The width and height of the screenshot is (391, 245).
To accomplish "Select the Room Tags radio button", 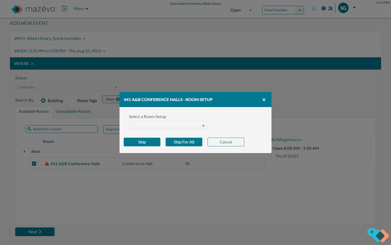I will point(73,101).
